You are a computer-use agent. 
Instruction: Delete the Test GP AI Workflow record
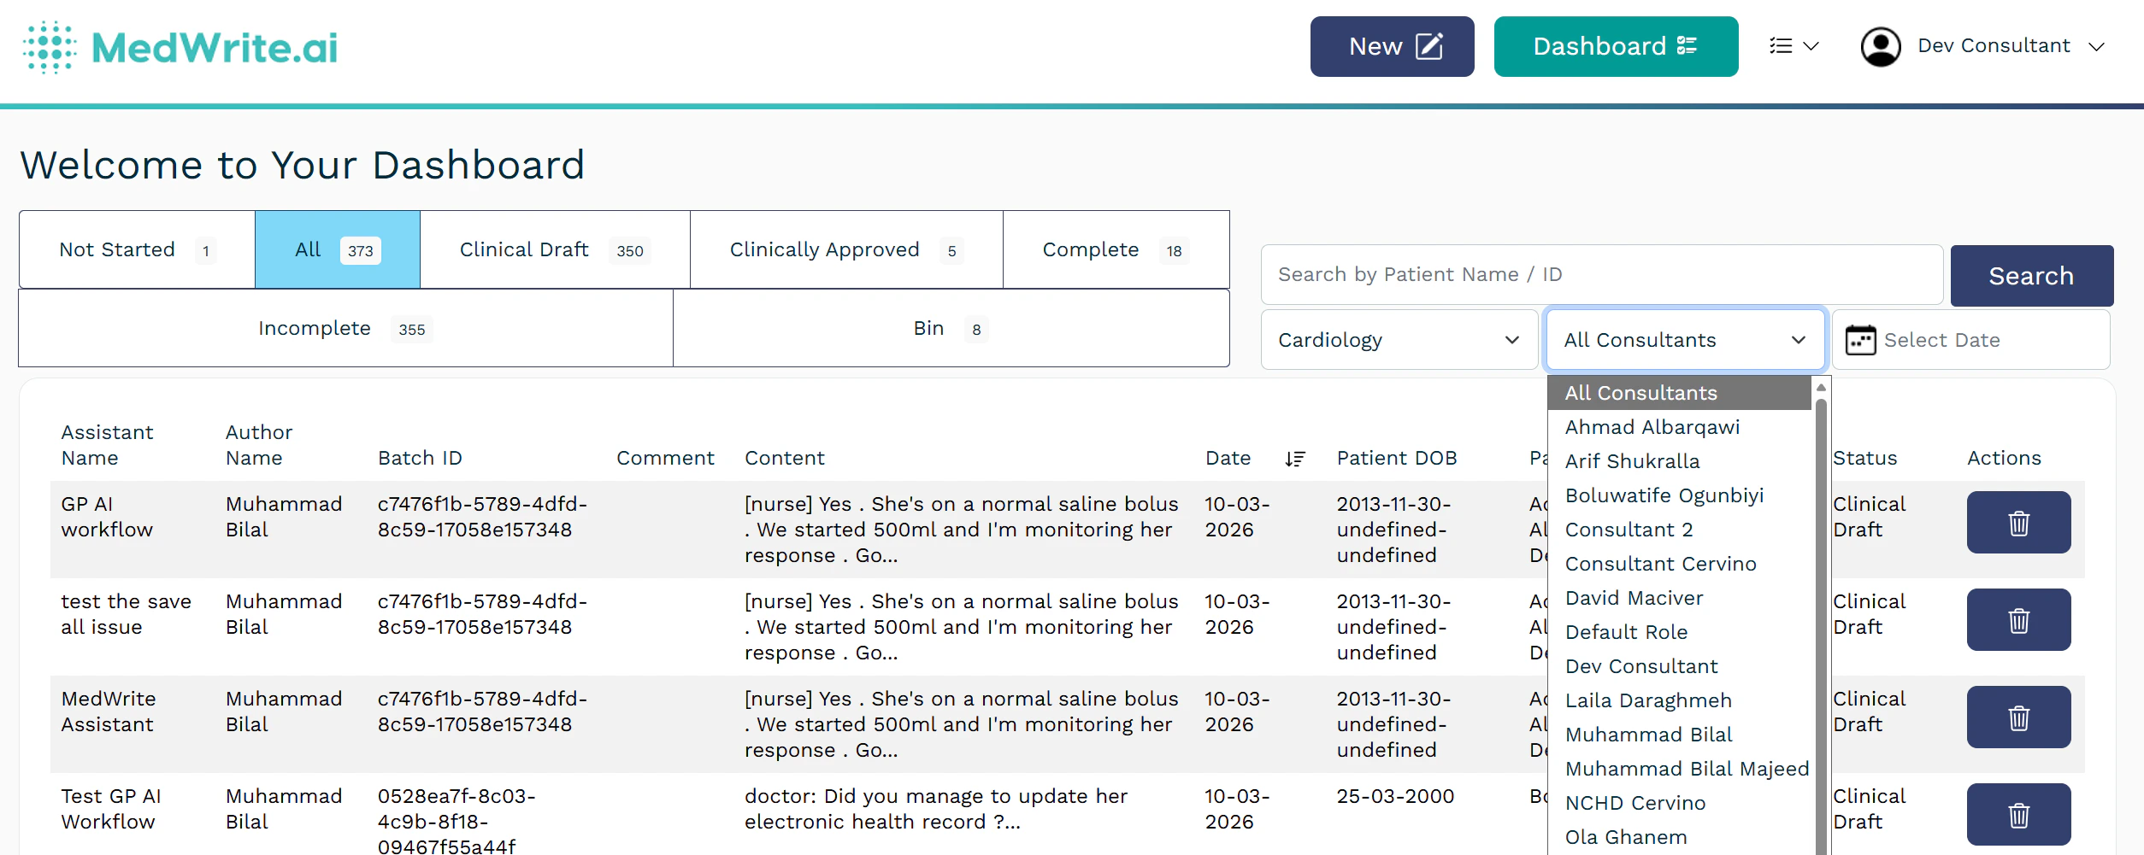point(2018,814)
